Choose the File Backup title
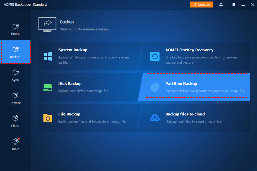Viewport: 257px width, 171px height. [x=69, y=114]
